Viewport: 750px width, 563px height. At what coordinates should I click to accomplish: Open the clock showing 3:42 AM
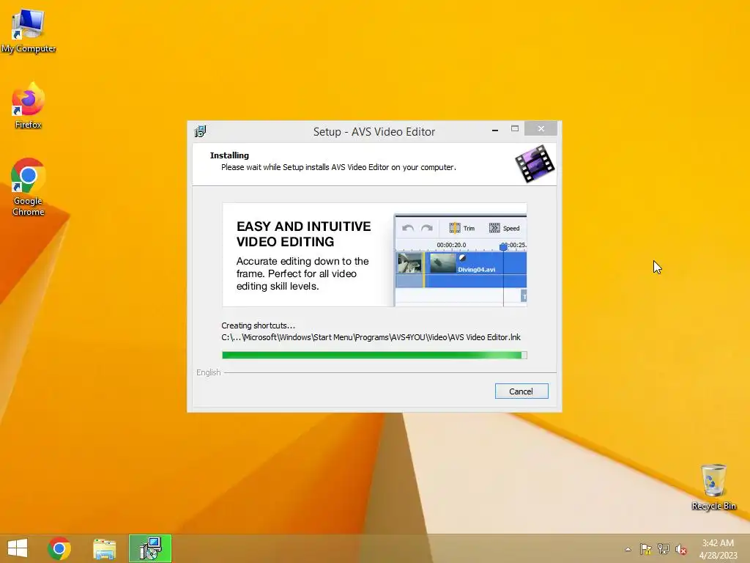[718, 543]
